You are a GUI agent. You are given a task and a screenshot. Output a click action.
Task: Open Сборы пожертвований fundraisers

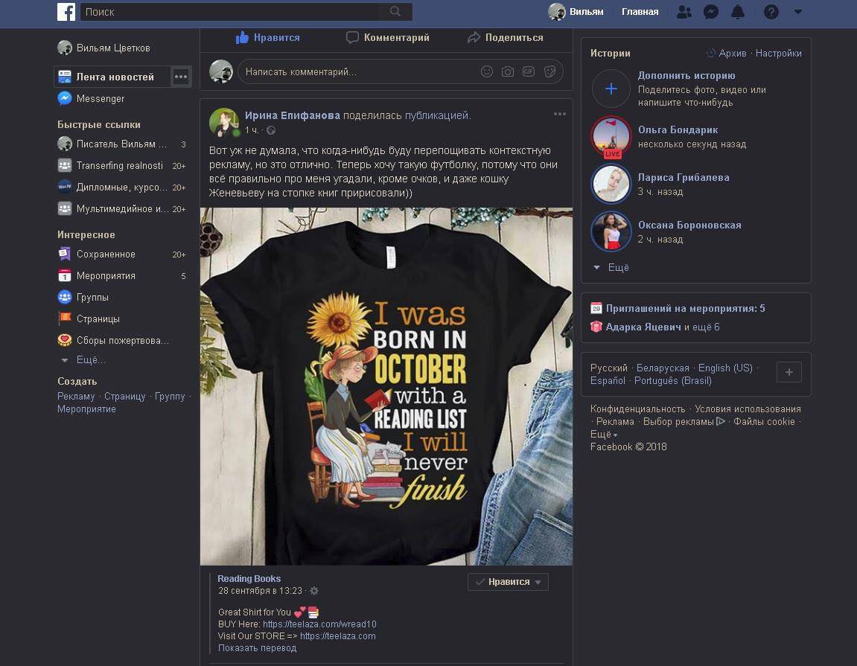(x=113, y=340)
